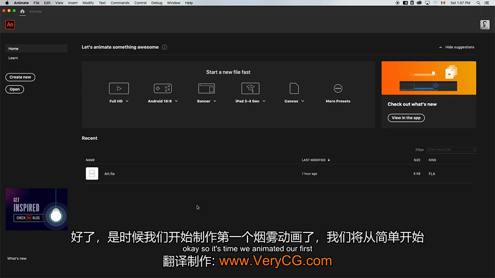Go to the Home screen house icon
The height and width of the screenshot is (278, 495).
[x=22, y=11]
